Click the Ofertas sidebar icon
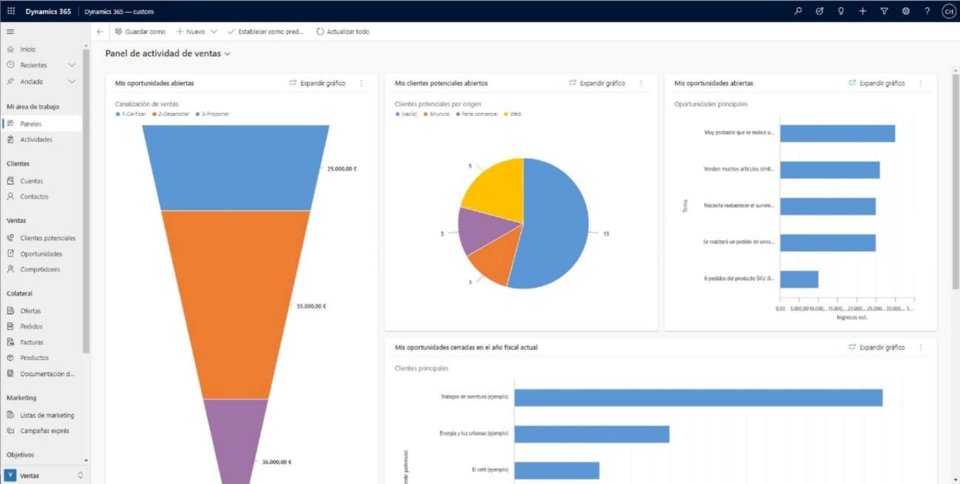The width and height of the screenshot is (960, 484). [10, 310]
